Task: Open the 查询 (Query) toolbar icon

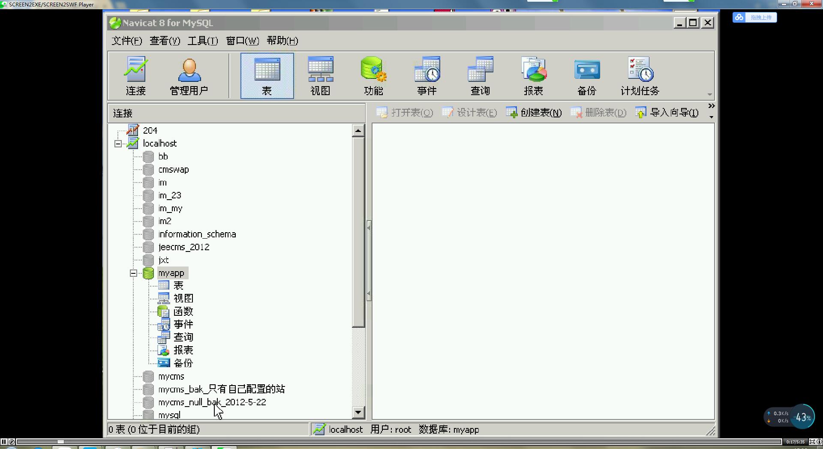Action: (x=480, y=76)
